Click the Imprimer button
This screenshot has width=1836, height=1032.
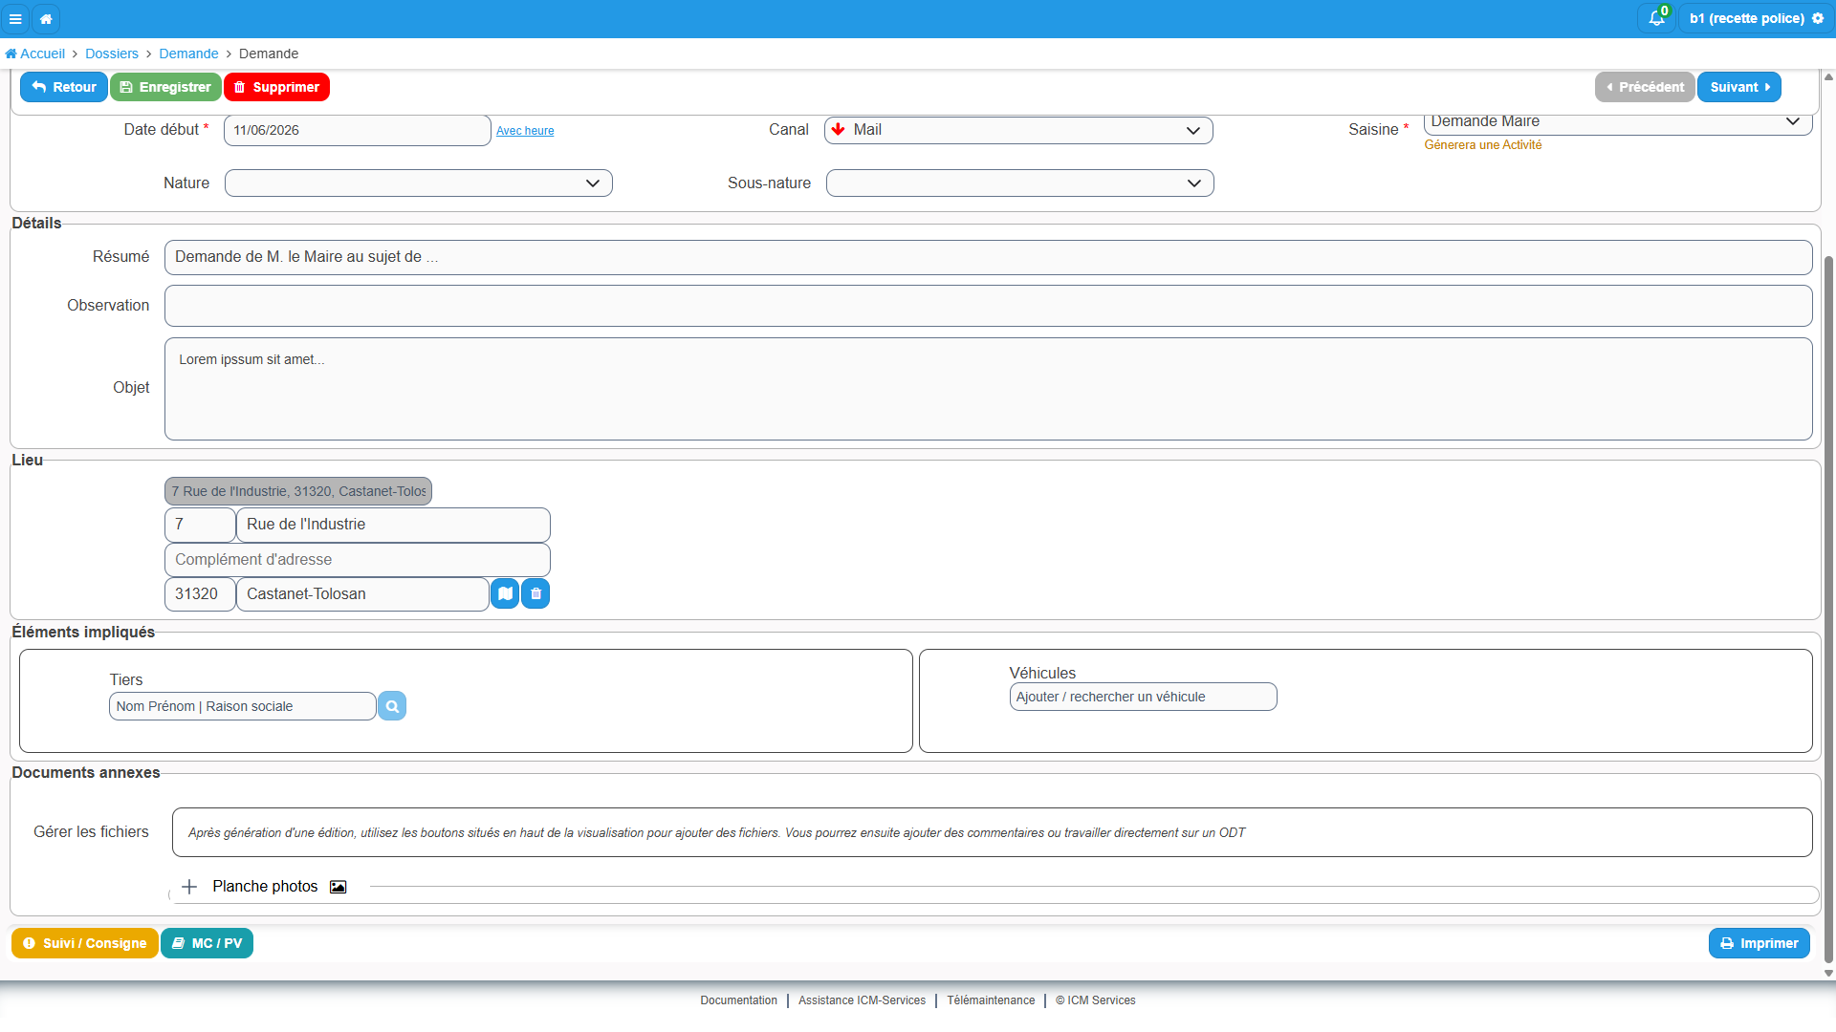click(1759, 943)
